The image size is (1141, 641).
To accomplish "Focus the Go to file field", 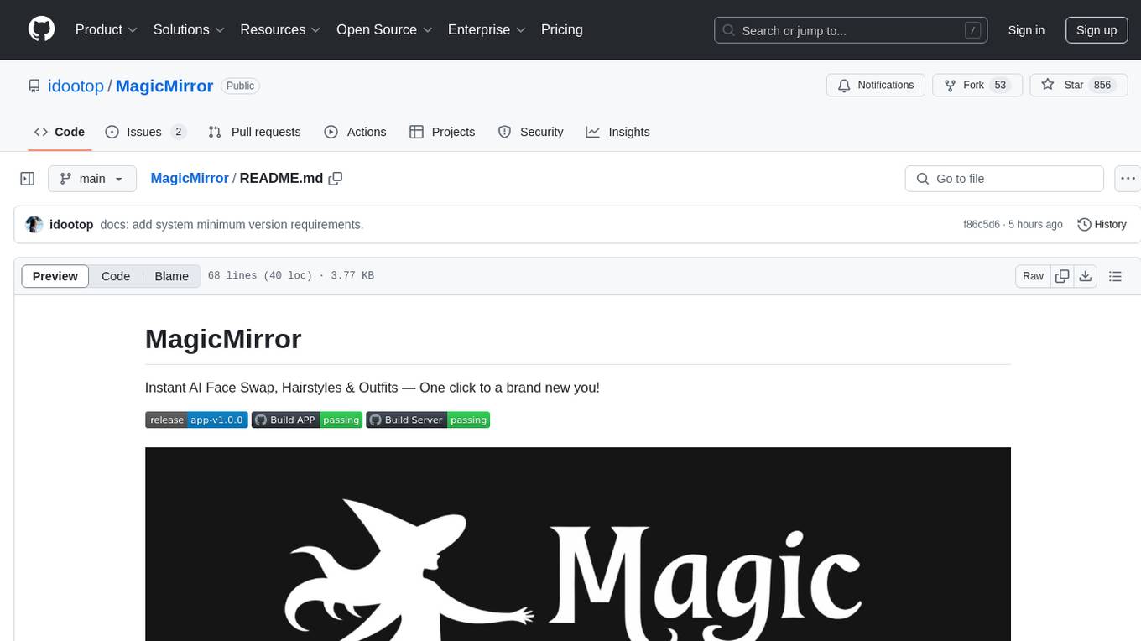I will click(x=1004, y=179).
